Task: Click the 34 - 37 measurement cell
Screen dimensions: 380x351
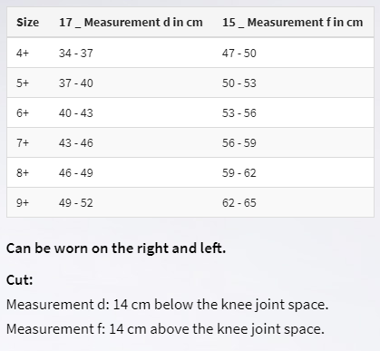Action: 76,54
